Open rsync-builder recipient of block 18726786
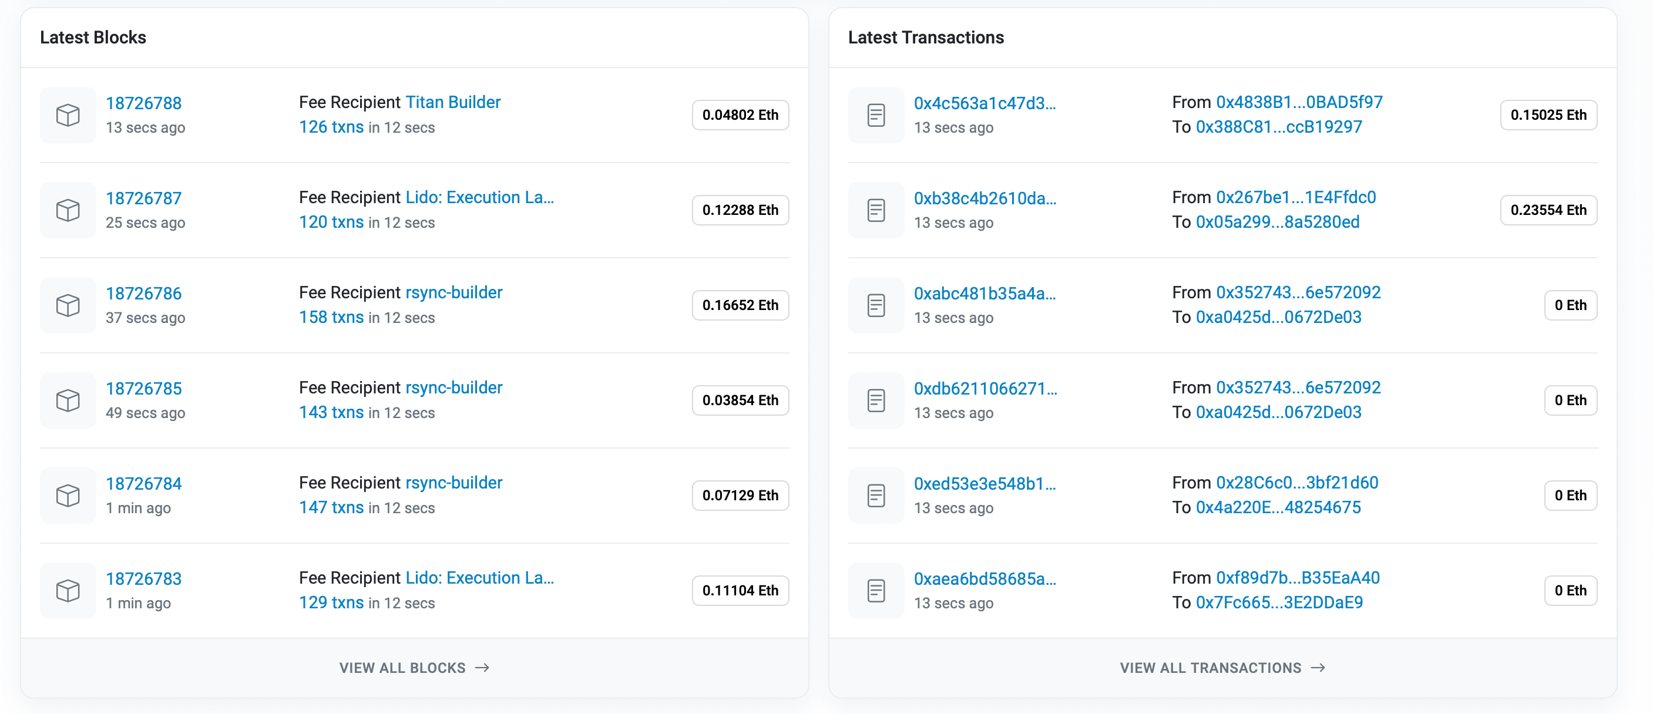This screenshot has height=714, width=1653. (454, 292)
